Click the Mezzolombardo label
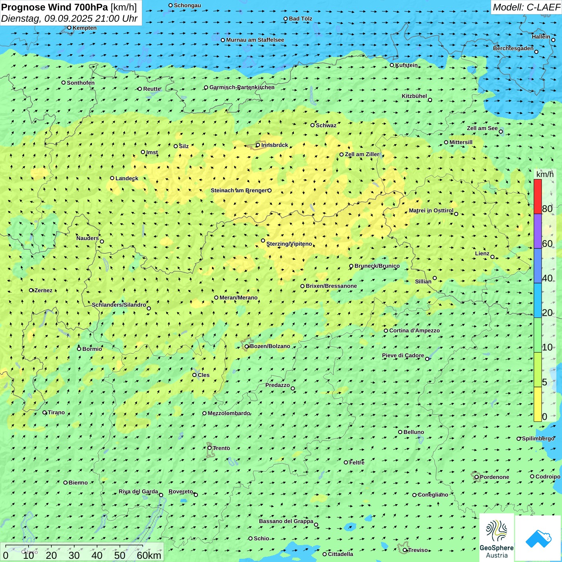562x562 pixels. click(x=229, y=413)
